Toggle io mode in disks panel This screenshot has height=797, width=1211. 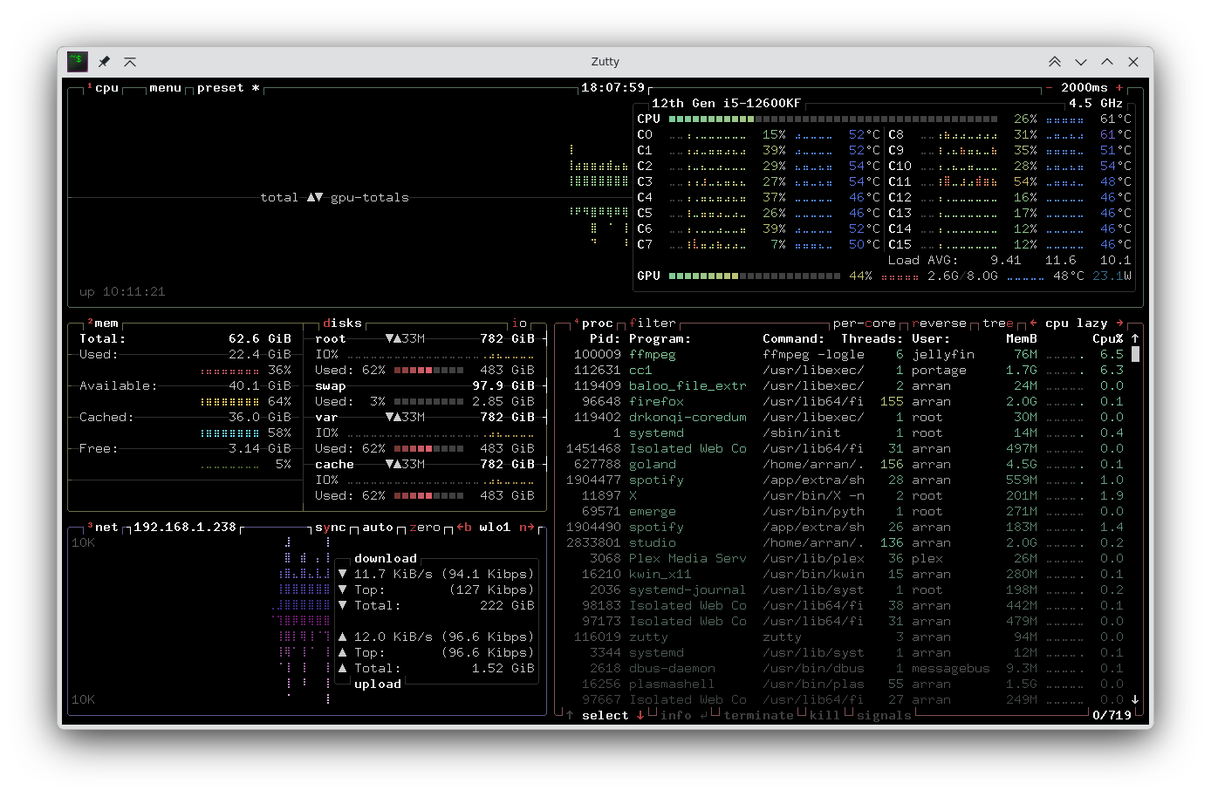coord(519,323)
